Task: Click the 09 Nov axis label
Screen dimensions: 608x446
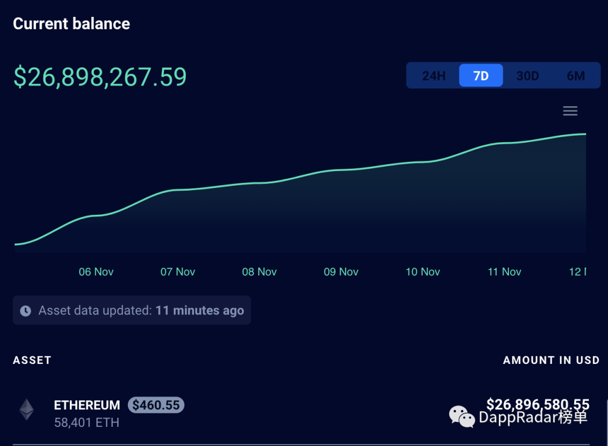Action: (341, 272)
